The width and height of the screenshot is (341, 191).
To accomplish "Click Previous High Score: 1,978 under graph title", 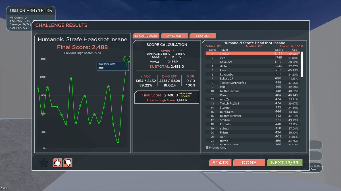I will 82,53.
